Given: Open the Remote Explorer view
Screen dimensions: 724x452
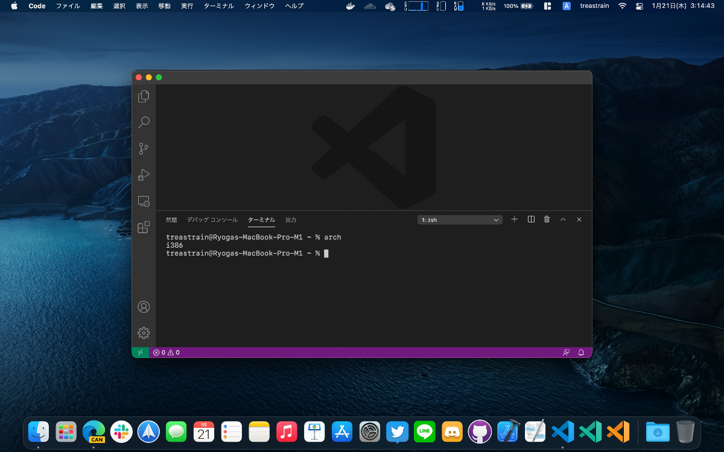Looking at the screenshot, I should click(x=144, y=201).
